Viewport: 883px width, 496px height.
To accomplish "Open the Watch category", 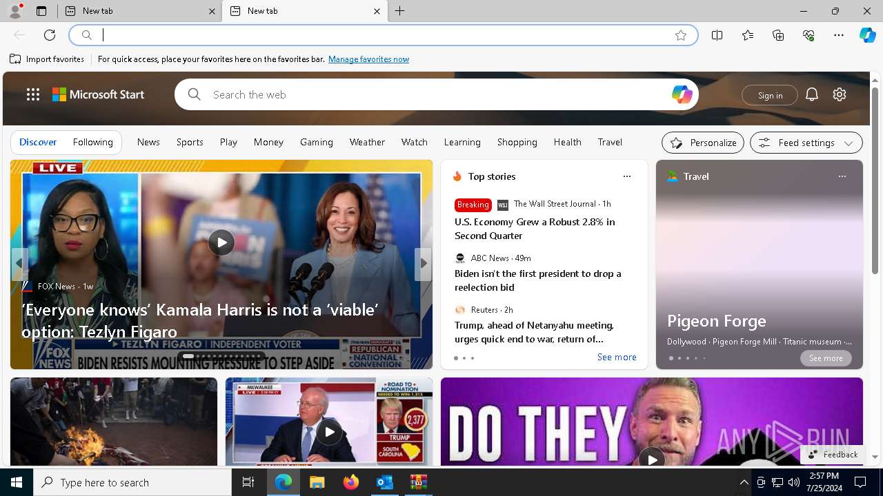I will click(415, 142).
